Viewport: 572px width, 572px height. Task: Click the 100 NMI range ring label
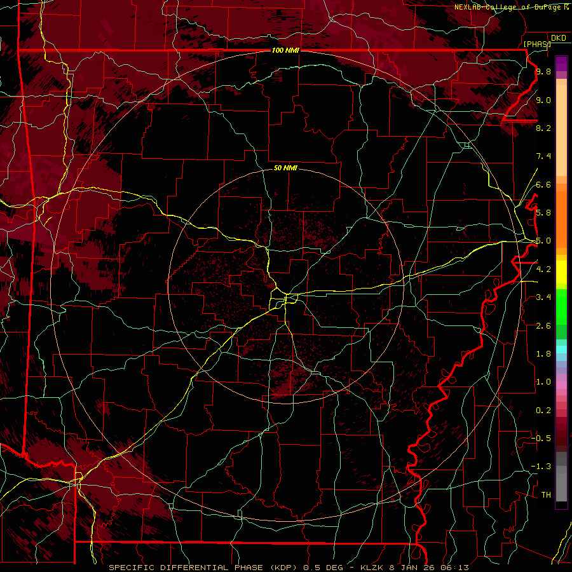point(285,50)
